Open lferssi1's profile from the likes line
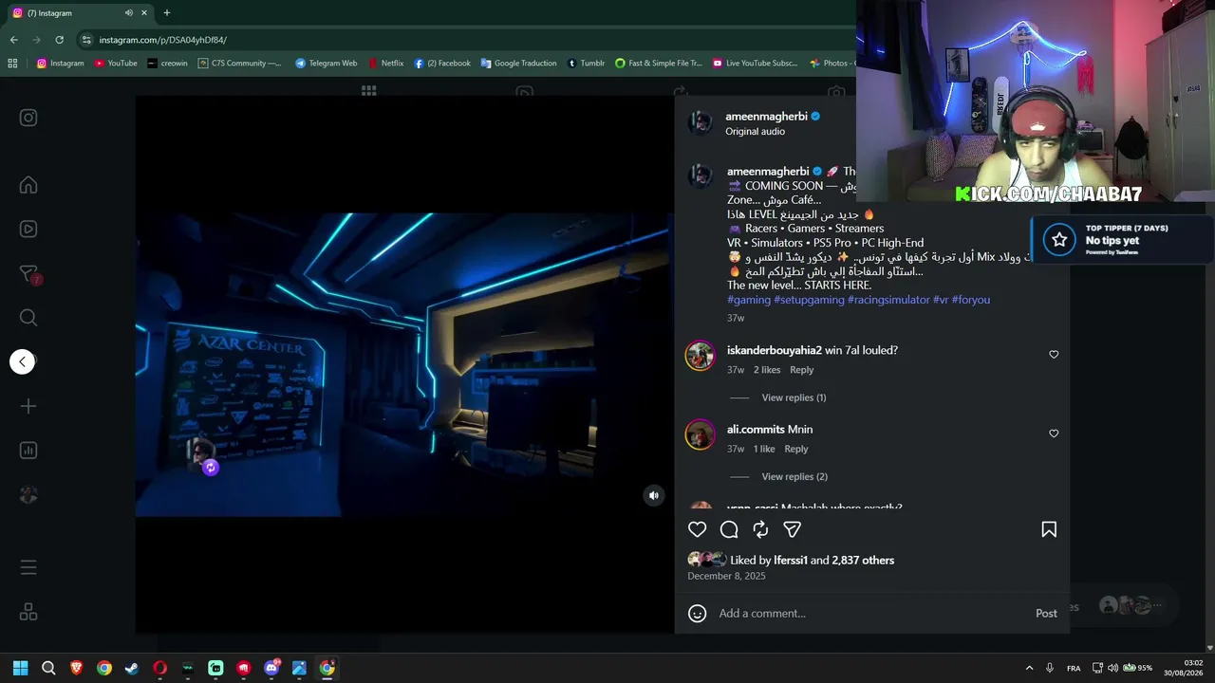 pyautogui.click(x=791, y=561)
